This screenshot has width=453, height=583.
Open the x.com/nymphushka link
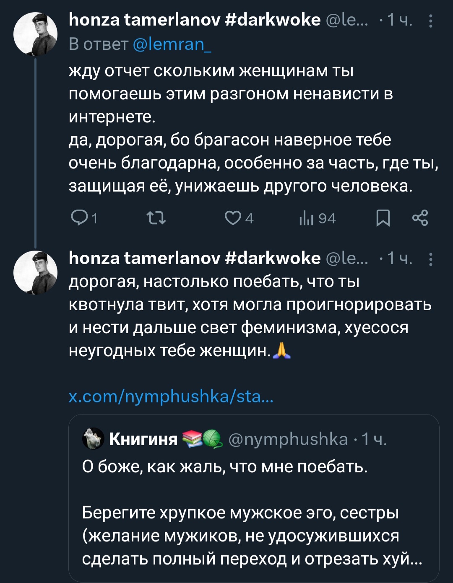coord(171,396)
